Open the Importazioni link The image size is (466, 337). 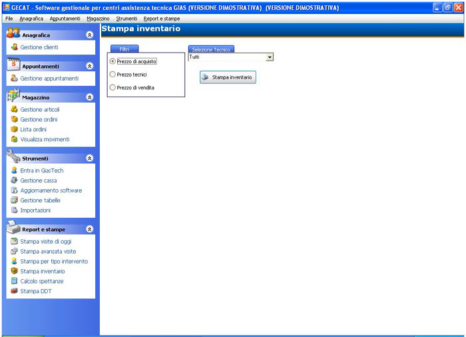[35, 210]
